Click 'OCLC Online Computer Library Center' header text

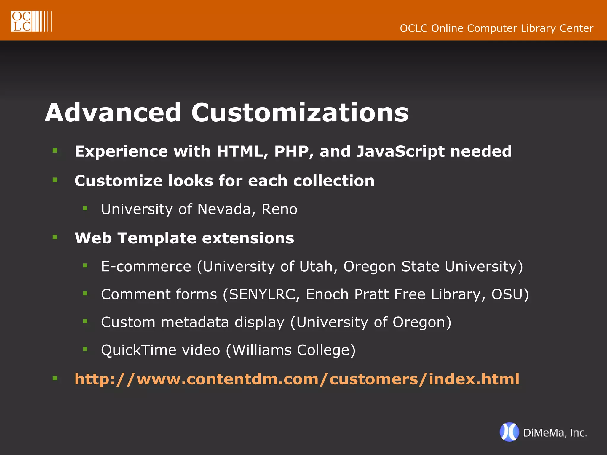coord(496,28)
